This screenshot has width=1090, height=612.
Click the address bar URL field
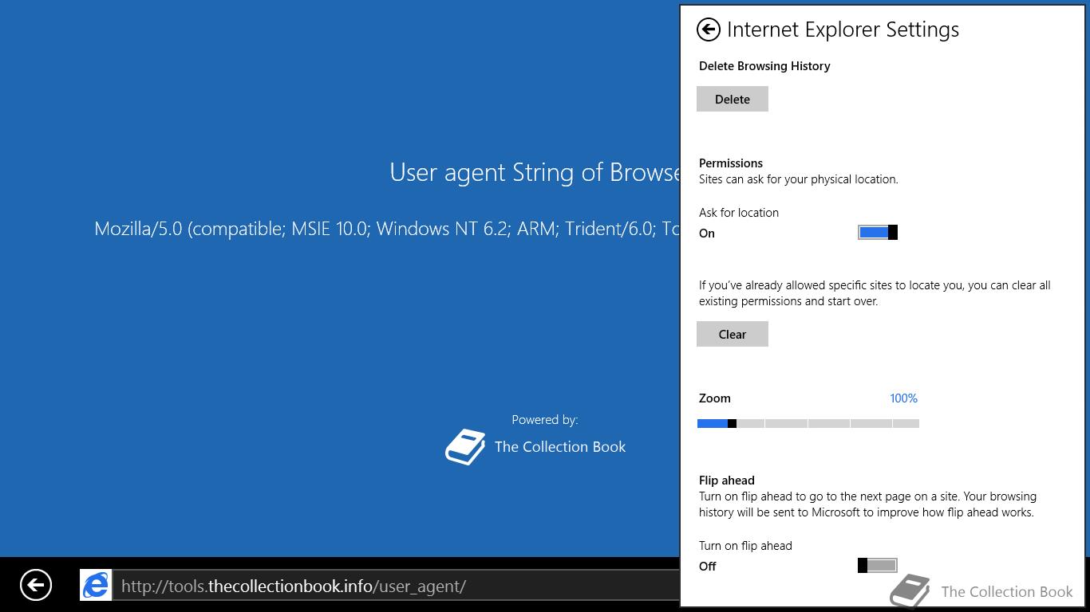pyautogui.click(x=395, y=586)
